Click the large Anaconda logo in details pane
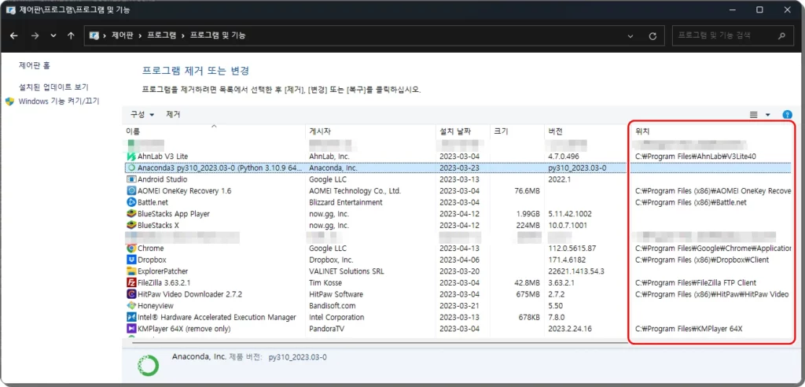 (147, 364)
